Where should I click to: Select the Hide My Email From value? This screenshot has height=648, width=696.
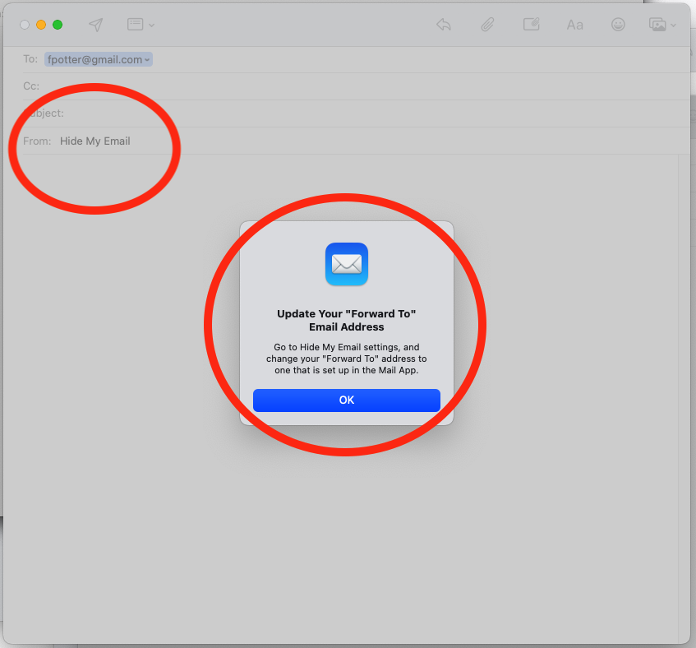click(x=95, y=141)
